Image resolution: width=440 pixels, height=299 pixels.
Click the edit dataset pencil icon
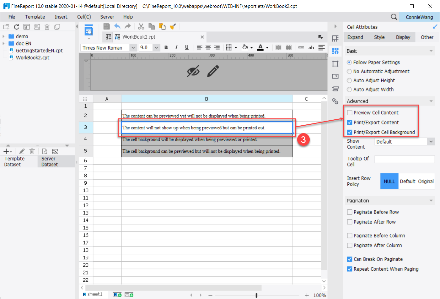pos(22,151)
